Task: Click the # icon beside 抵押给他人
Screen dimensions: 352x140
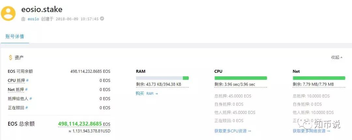Action: (31, 99)
